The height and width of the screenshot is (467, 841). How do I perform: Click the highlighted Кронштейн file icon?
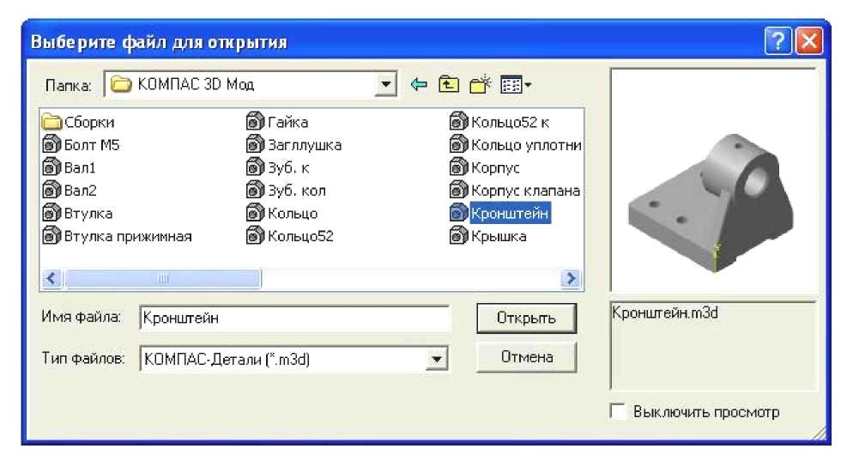tap(459, 214)
